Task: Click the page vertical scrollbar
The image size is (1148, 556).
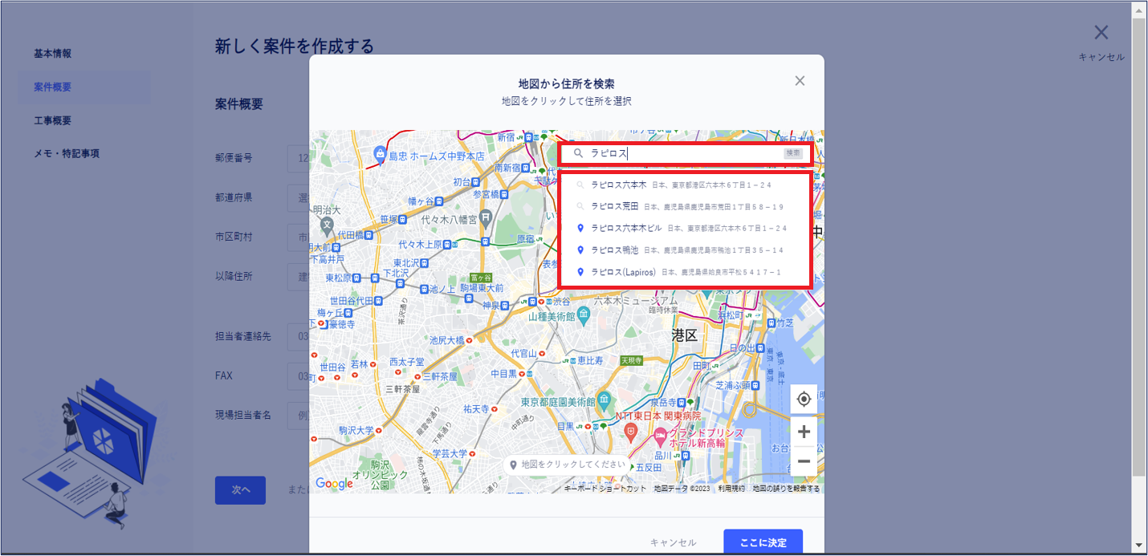Action: [1139, 277]
